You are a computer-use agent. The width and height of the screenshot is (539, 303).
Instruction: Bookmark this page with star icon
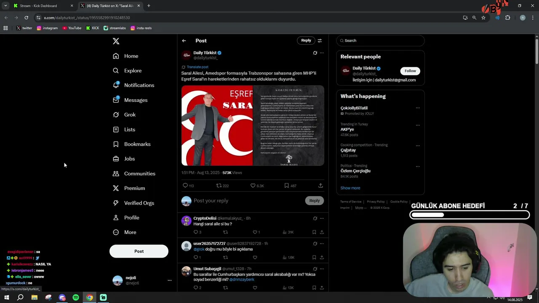[x=483, y=18]
